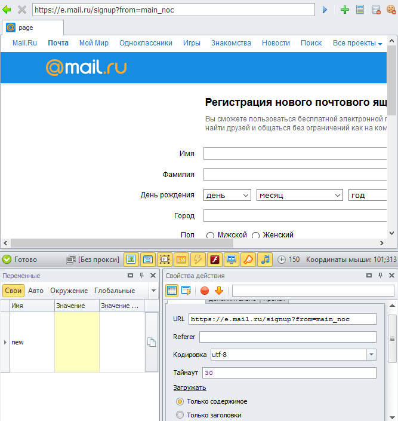Image resolution: width=398 pixels, height=421 pixels.
Task: Open the Кодировка utf-8 dropdown arrow
Action: 371,355
